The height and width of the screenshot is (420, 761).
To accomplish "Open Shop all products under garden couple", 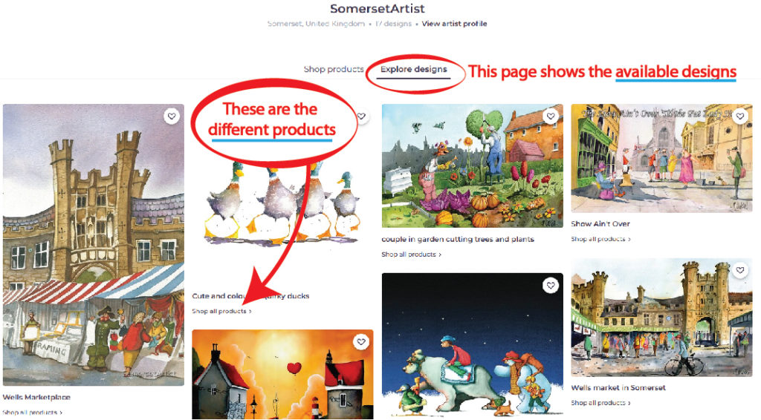I will 411,255.
